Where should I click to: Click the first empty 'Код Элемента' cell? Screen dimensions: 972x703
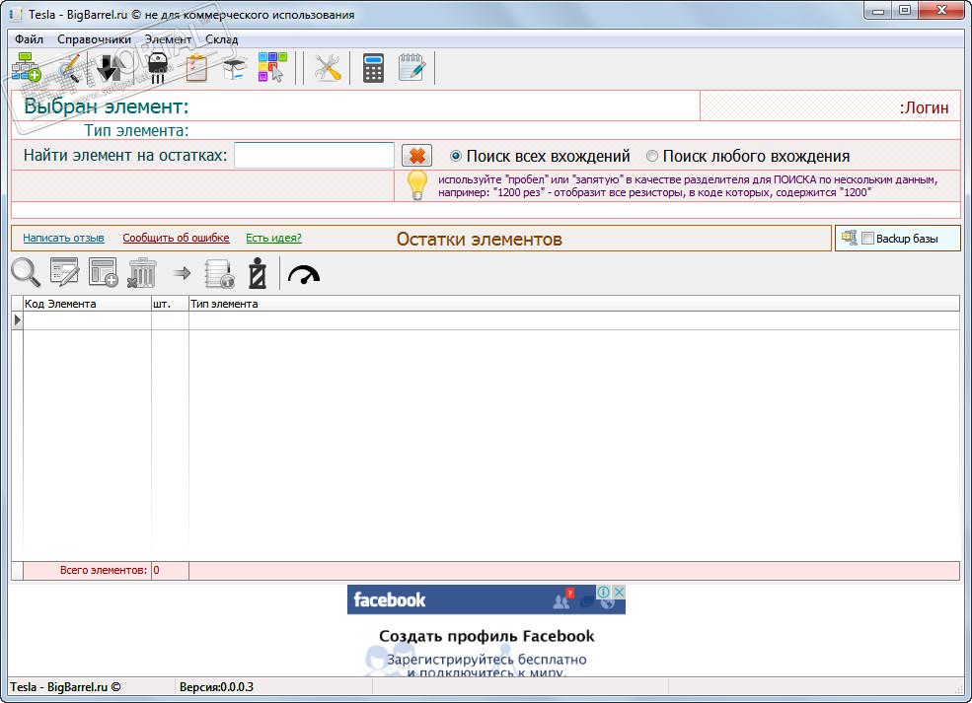point(88,320)
